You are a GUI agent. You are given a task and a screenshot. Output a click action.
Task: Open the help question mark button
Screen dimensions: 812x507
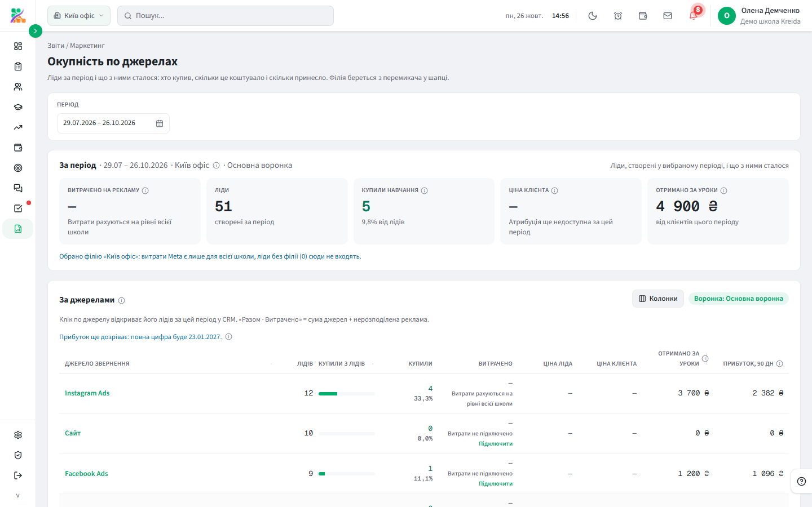pyautogui.click(x=801, y=482)
